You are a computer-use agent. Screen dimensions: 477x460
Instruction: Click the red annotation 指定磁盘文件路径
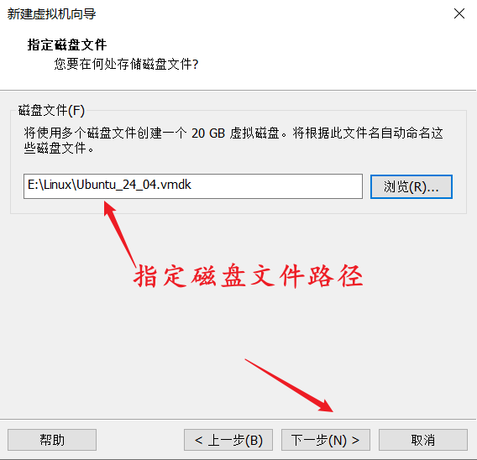point(249,276)
